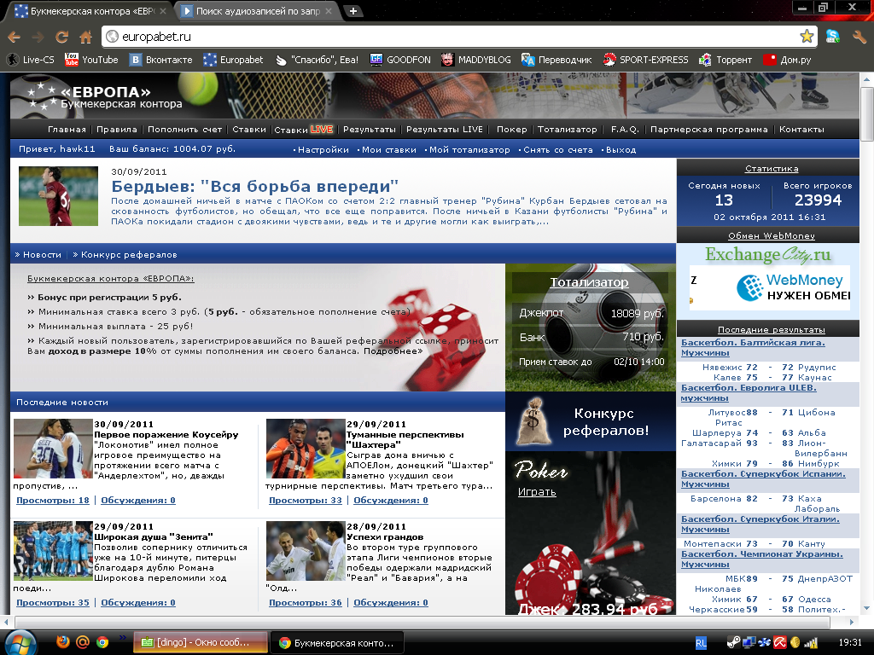This screenshot has height=655, width=874.
Task: Bookmark page with the star icon
Action: tap(807, 36)
